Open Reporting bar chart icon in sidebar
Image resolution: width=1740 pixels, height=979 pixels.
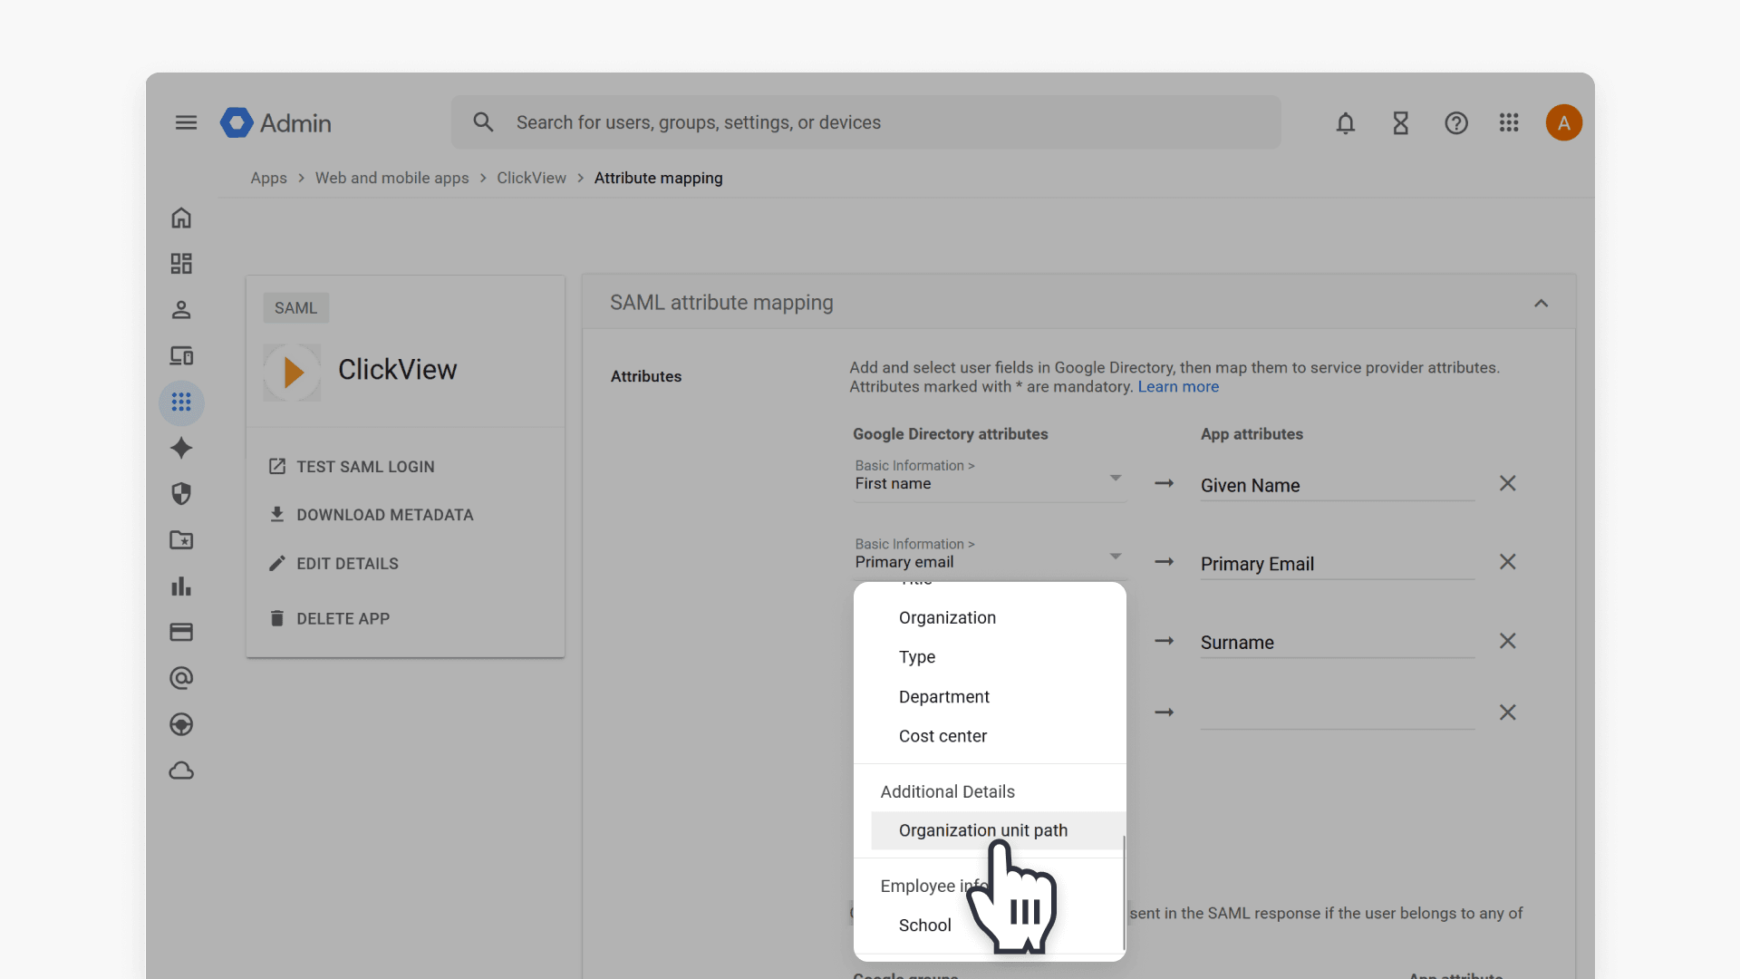click(x=181, y=586)
